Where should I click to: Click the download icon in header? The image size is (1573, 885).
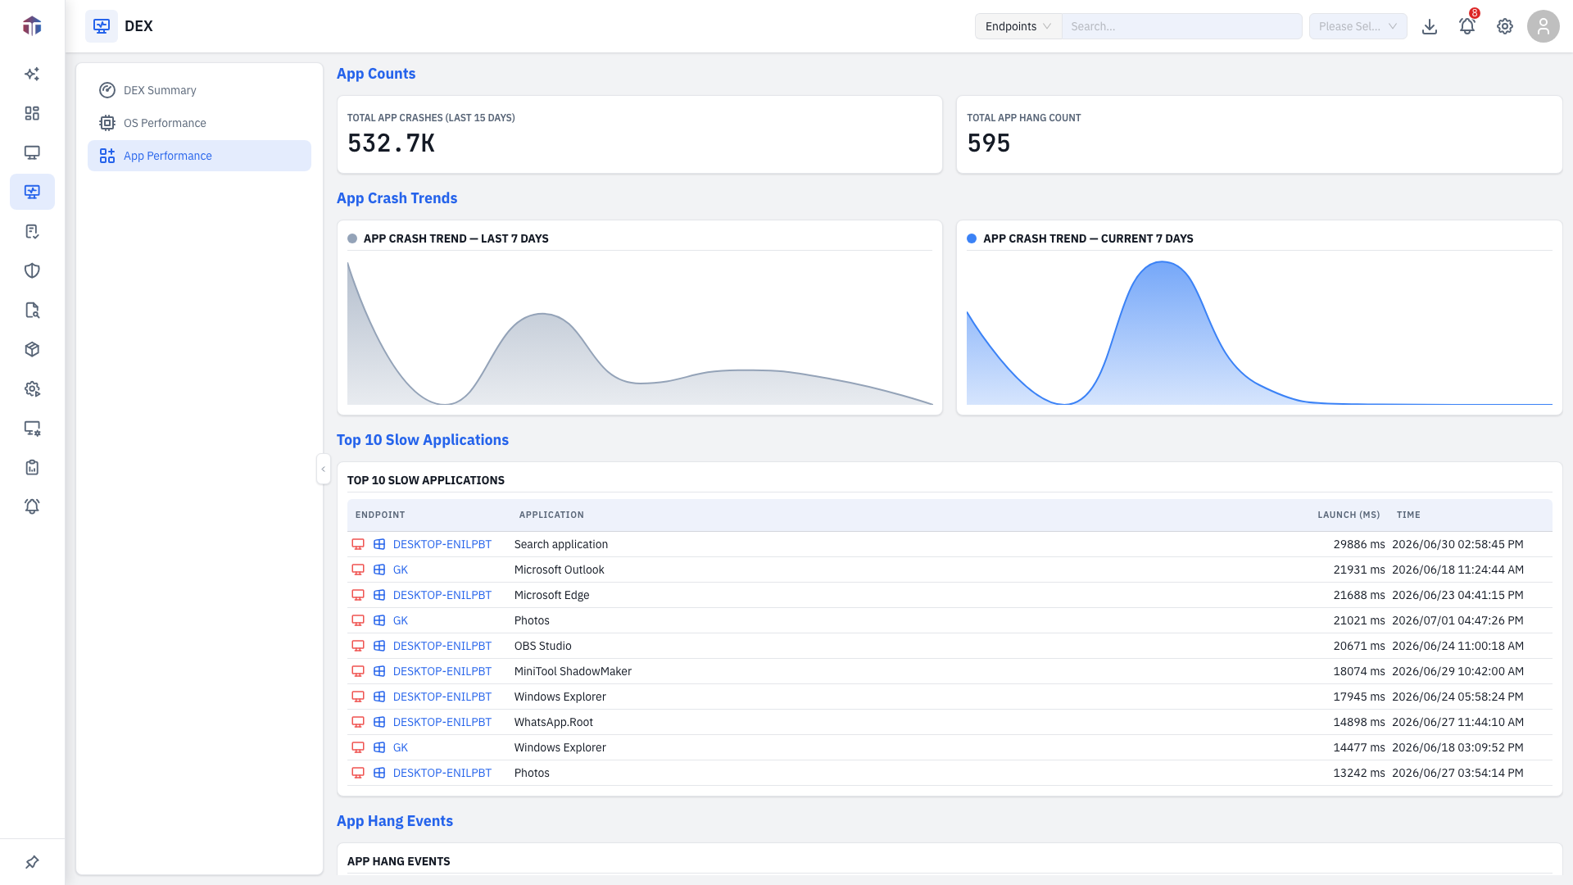[x=1430, y=26]
